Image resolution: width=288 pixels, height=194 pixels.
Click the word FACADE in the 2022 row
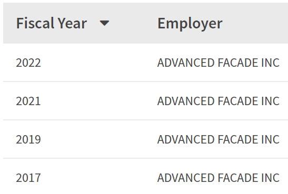[x=238, y=63]
